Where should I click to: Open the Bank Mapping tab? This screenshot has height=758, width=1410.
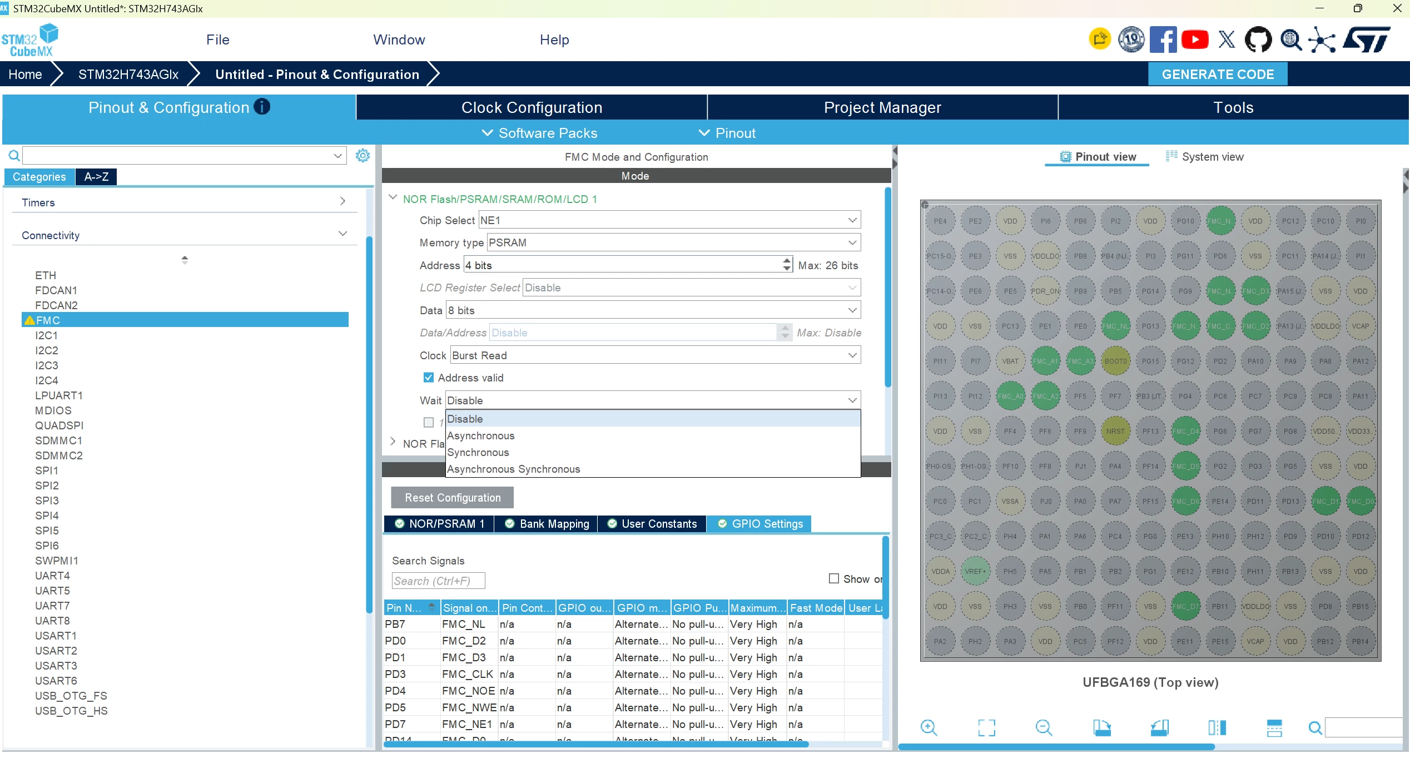(x=547, y=524)
